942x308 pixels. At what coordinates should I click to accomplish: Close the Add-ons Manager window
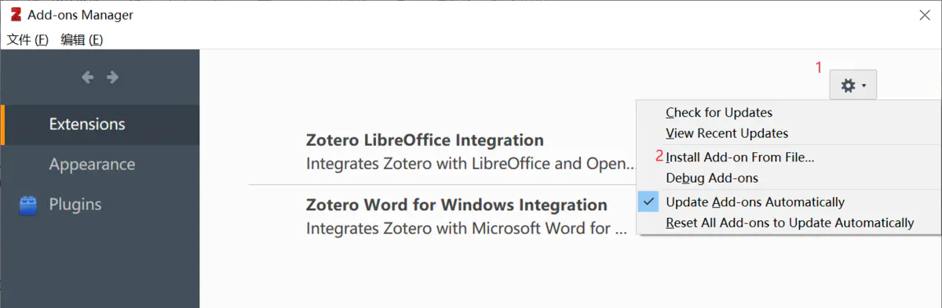[924, 15]
